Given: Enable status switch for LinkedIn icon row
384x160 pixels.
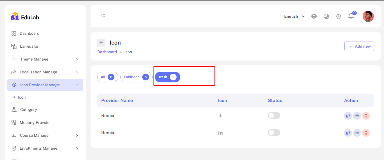Looking at the screenshot, I should (x=274, y=133).
